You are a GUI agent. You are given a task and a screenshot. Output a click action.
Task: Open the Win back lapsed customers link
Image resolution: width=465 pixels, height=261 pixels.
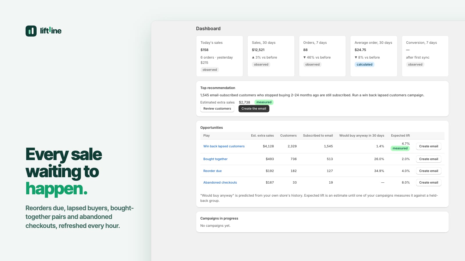click(x=224, y=146)
